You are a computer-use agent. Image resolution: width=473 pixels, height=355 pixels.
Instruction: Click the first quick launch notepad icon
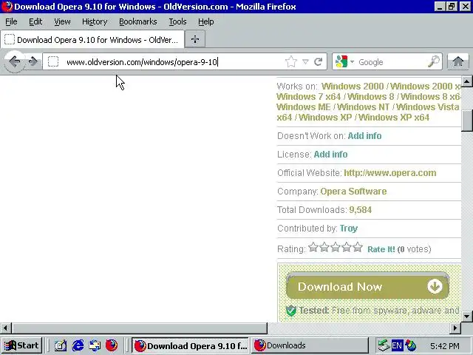coord(61,345)
